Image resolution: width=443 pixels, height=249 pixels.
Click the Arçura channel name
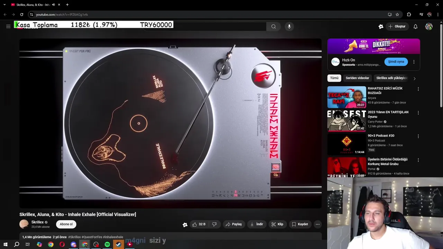pos(372,98)
